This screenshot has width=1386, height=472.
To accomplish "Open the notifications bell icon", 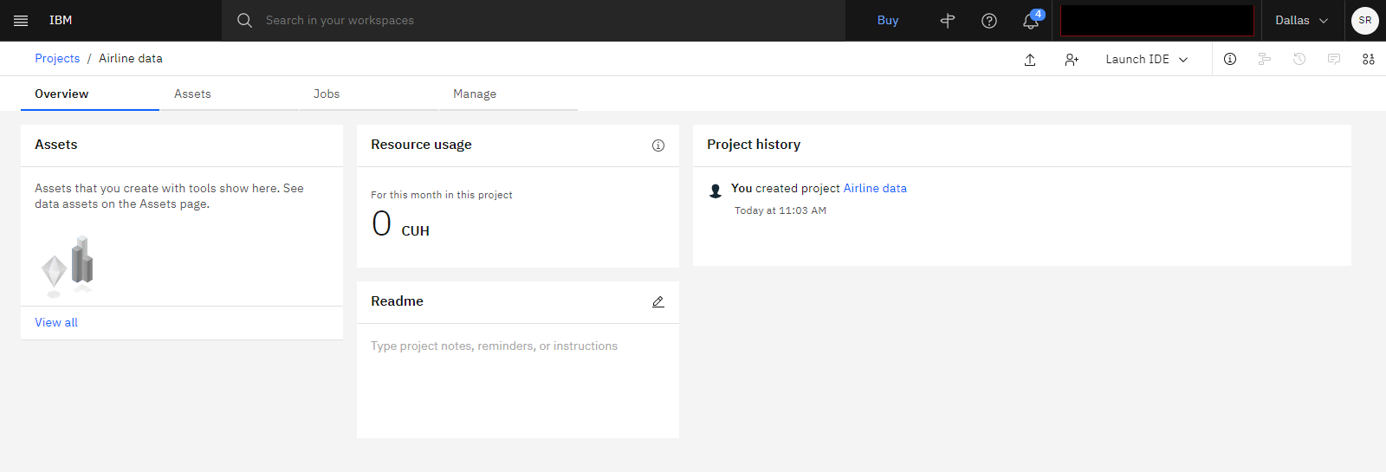I will pos(1031,21).
